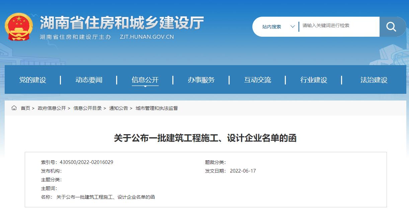Screen dimensions: 409x214
Task: Open the 站内搜索 scope dropdown
Action: coord(272,27)
